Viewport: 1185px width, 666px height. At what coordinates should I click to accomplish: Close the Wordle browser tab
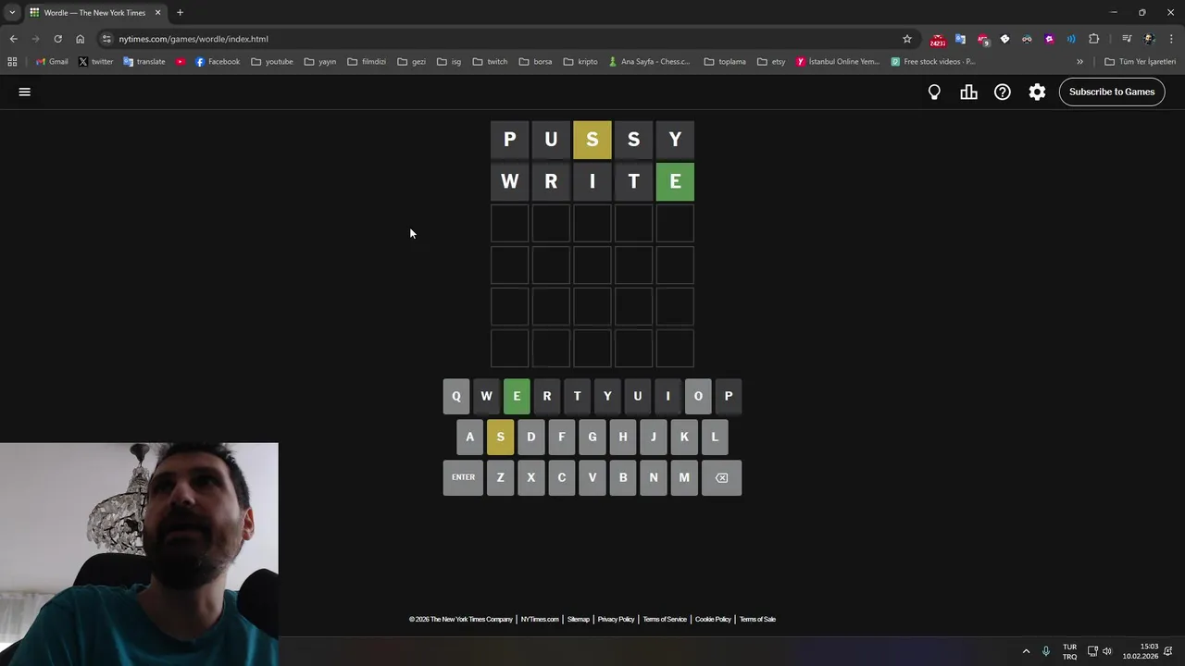[x=157, y=13]
